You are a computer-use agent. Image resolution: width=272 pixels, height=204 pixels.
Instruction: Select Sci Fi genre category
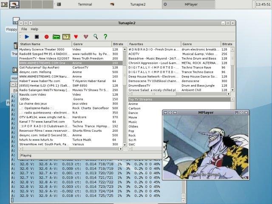[x=133, y=140]
